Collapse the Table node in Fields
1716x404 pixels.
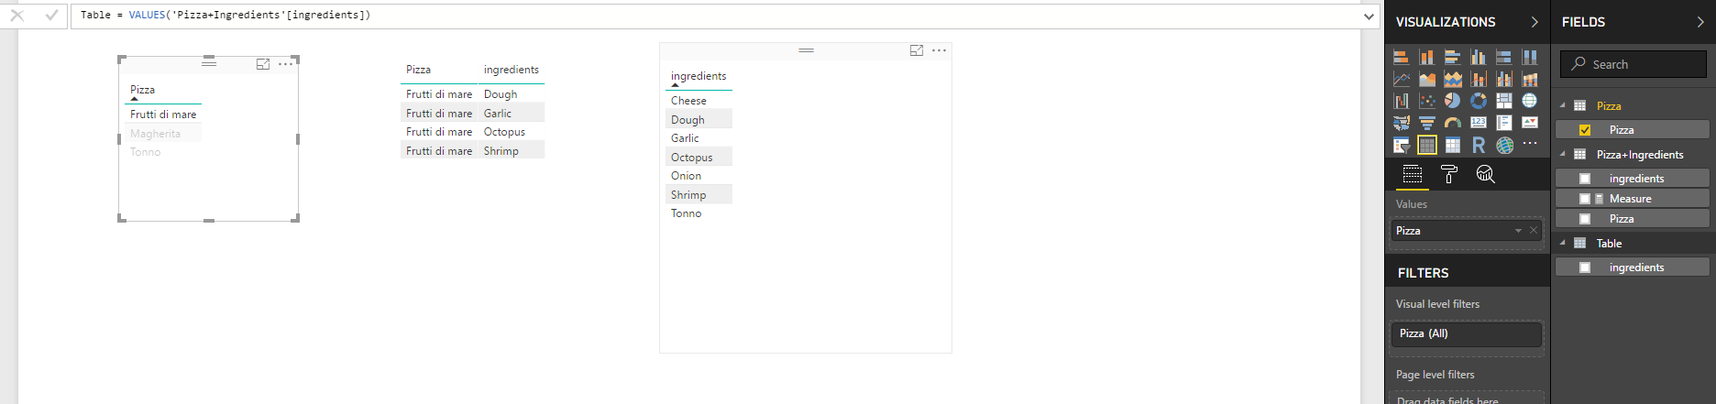coord(1563,243)
